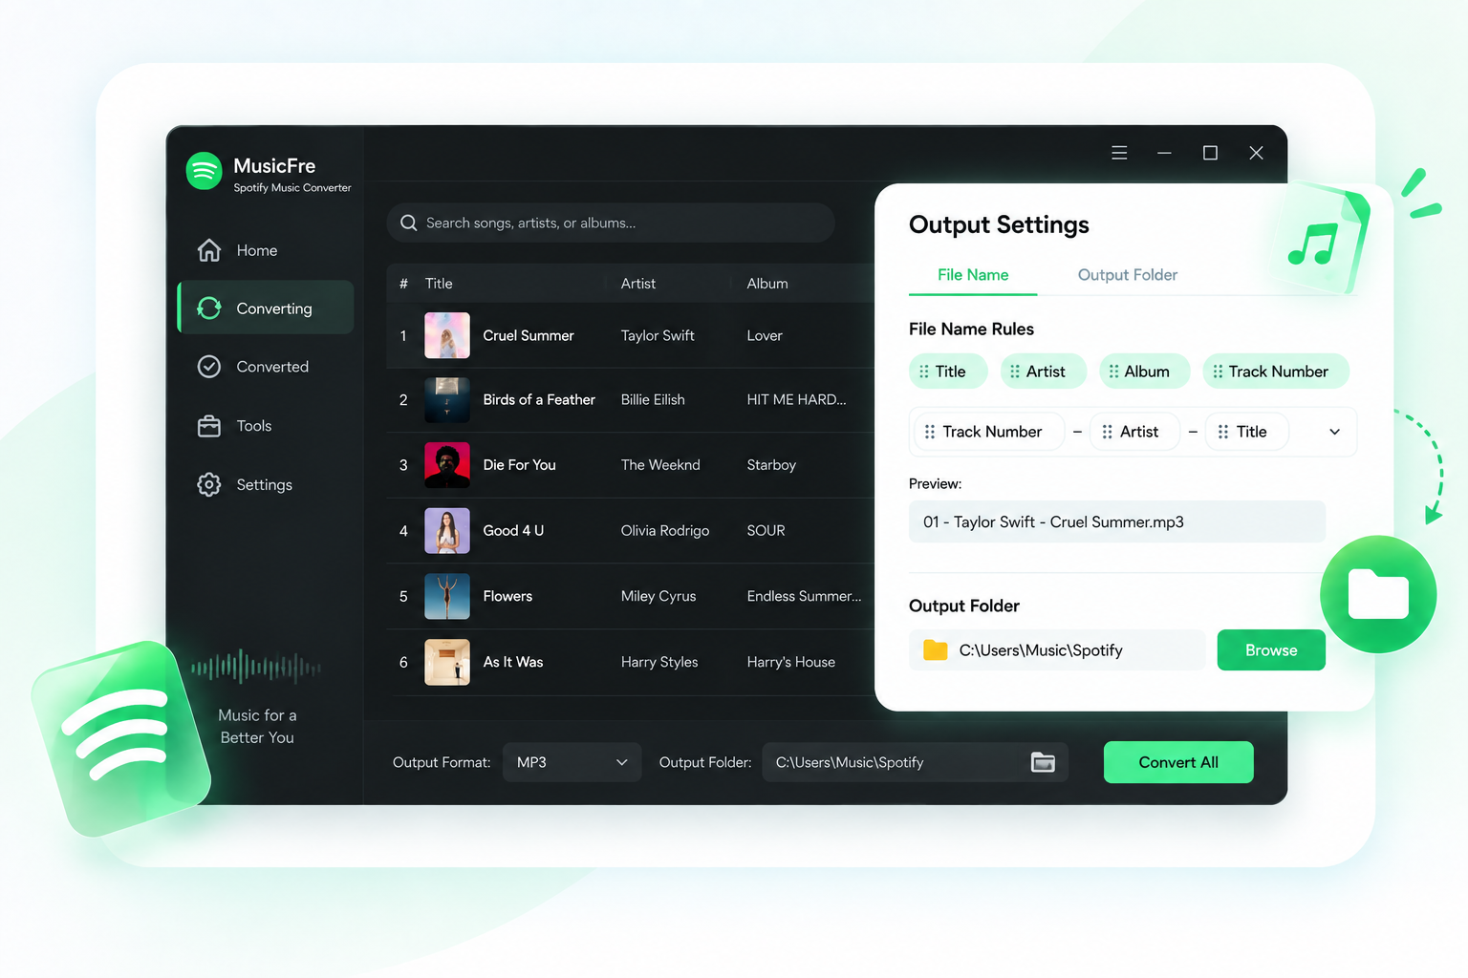Click the yellow folder icon in Output Settings

click(935, 650)
